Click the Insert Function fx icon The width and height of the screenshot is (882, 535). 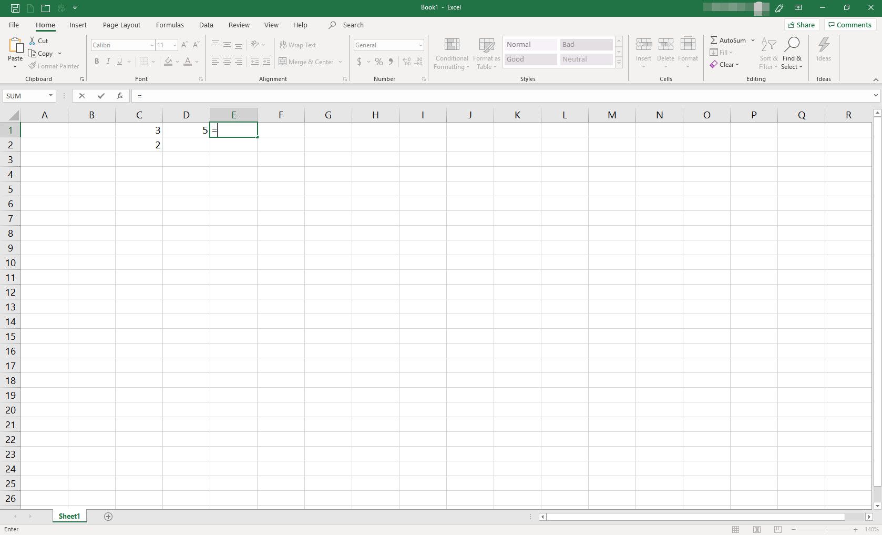point(120,96)
